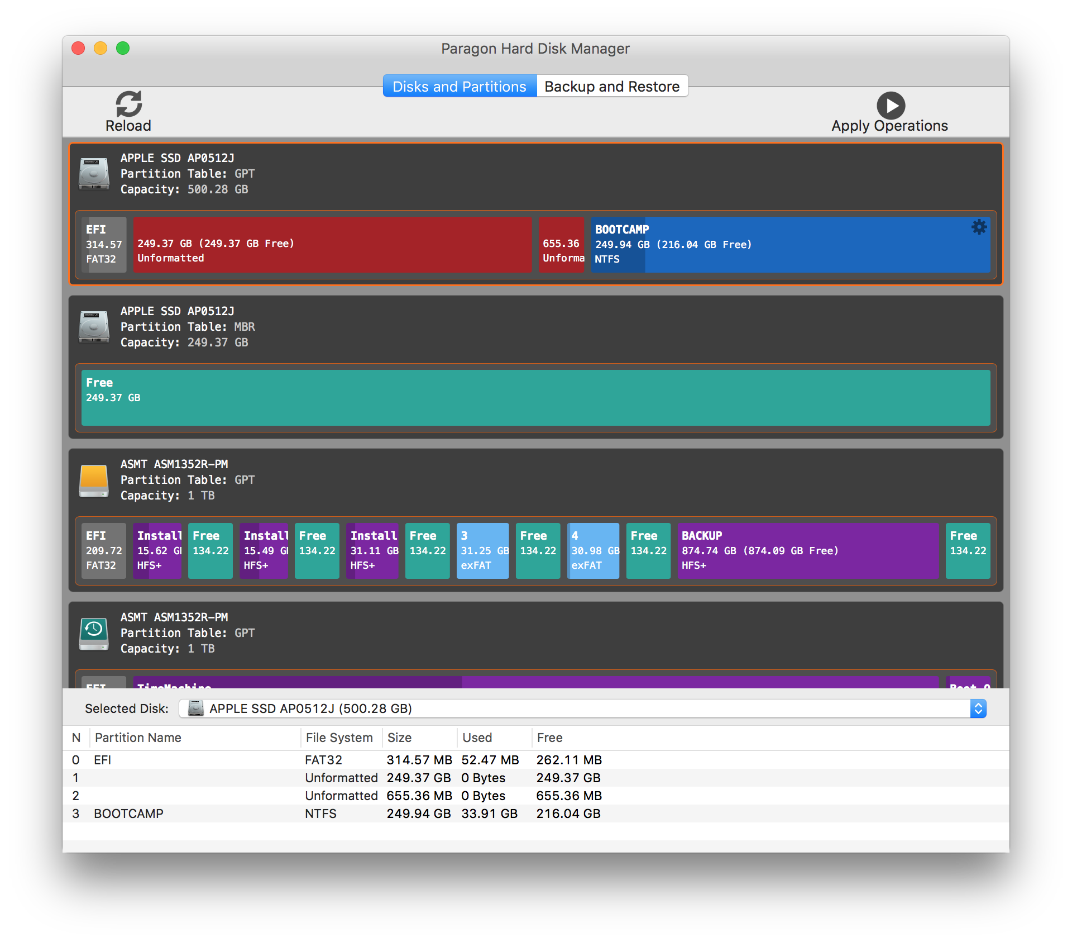This screenshot has height=942, width=1072.
Task: Click the 262.11 MB free value
Action: (x=569, y=760)
